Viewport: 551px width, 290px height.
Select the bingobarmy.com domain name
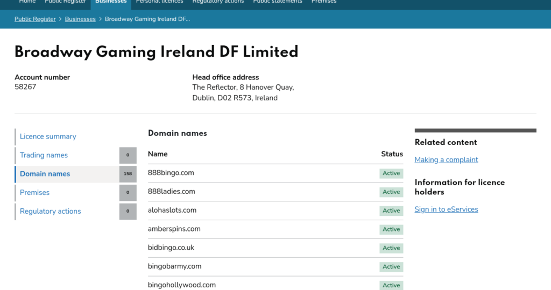click(175, 266)
